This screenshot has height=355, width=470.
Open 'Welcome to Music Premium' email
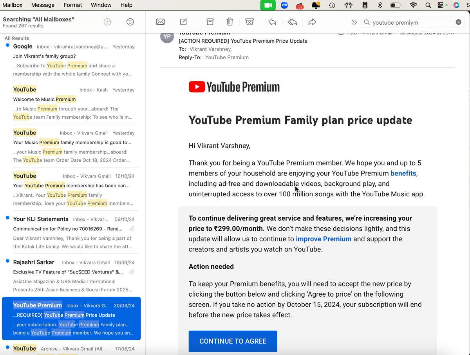pyautogui.click(x=72, y=103)
